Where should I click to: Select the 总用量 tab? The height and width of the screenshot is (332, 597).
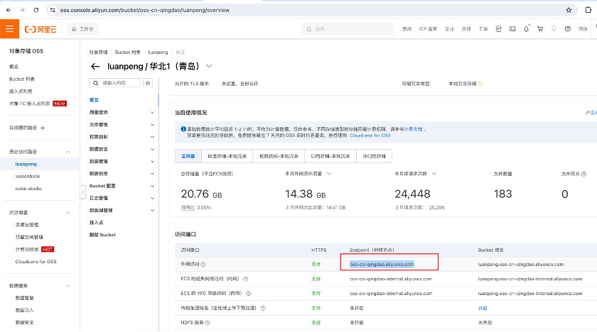pos(188,156)
